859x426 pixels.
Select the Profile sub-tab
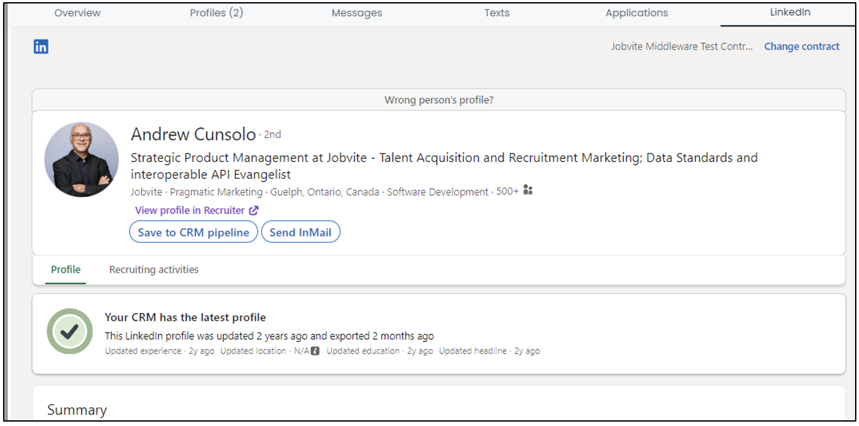coord(66,269)
